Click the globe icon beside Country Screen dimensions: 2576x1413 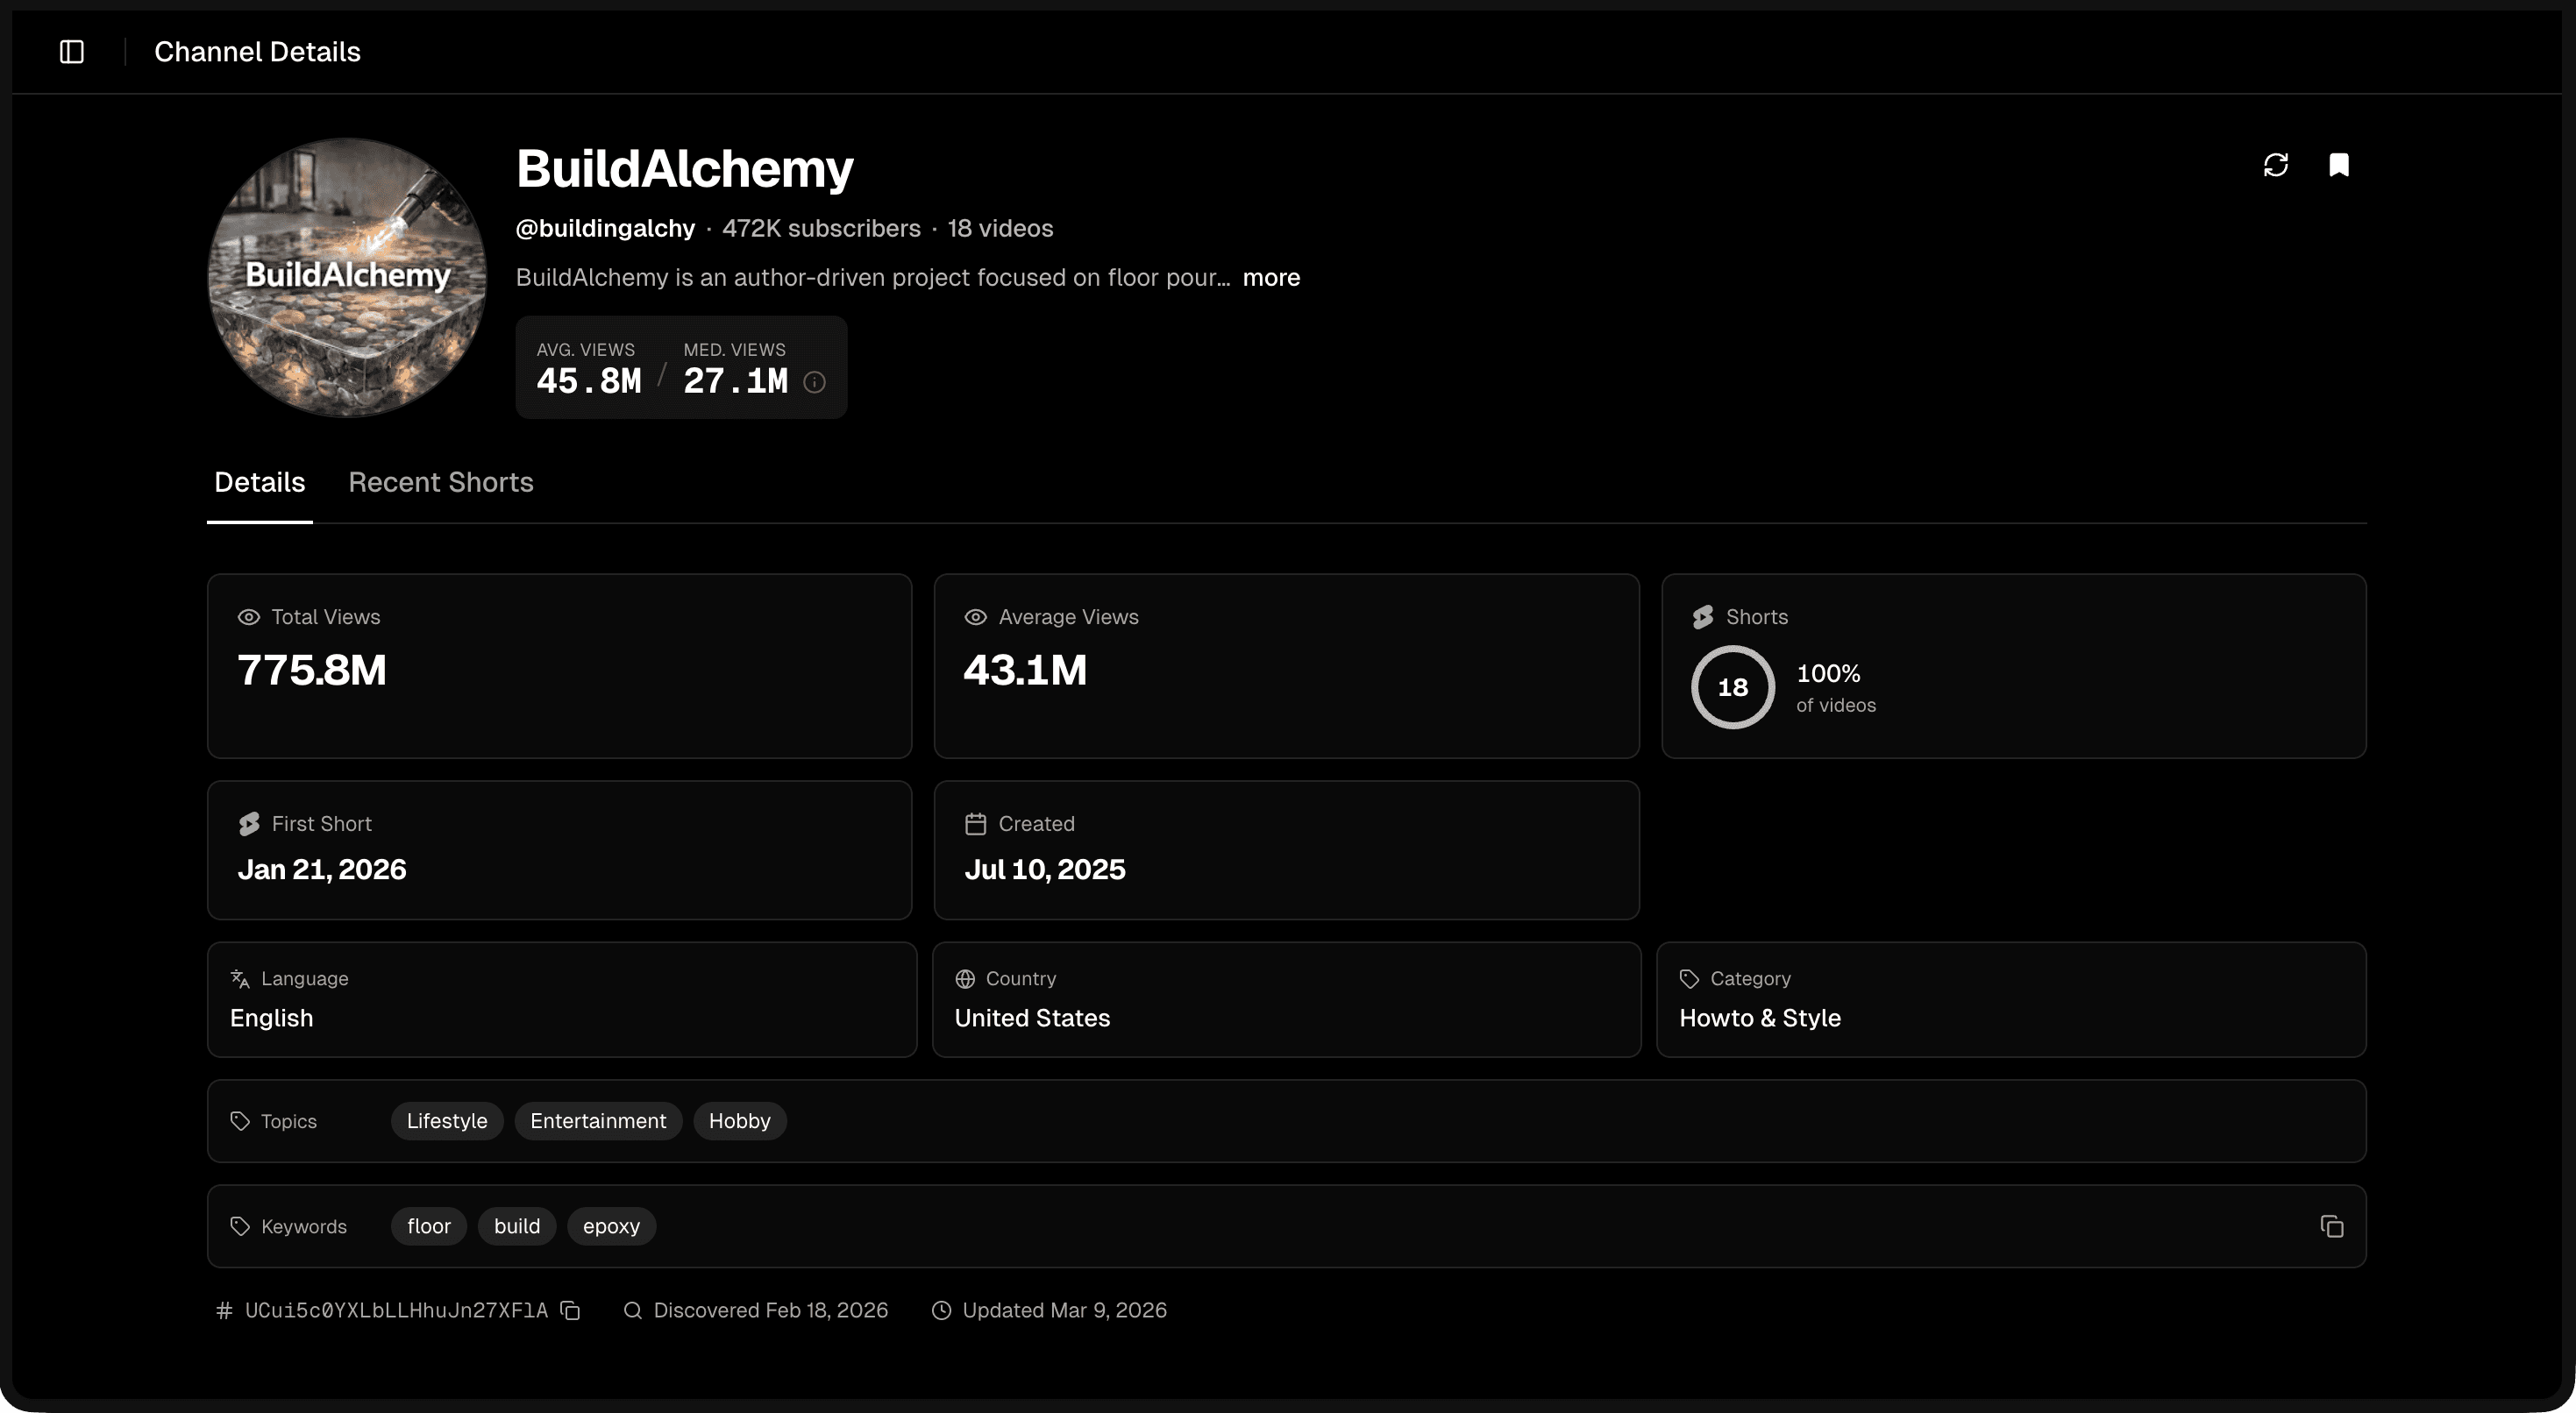point(965,978)
